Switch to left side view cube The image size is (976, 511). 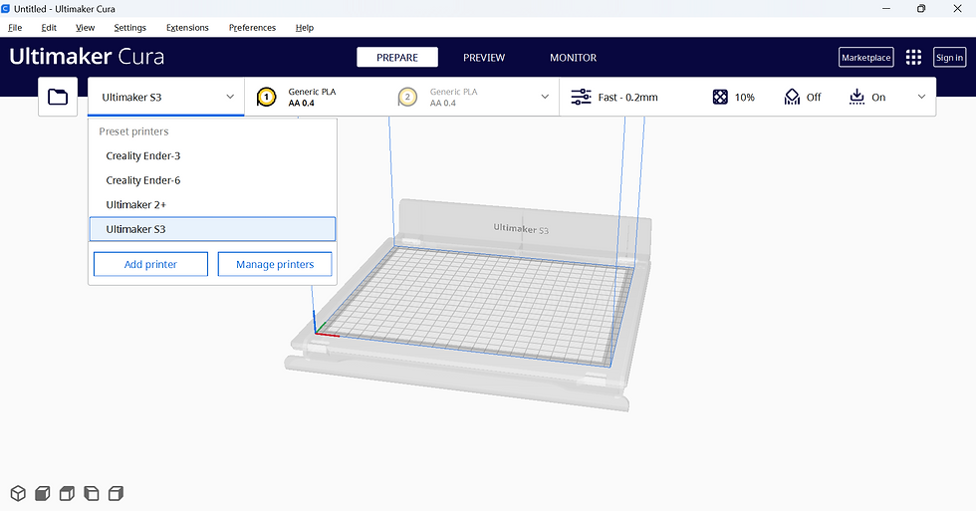tap(92, 494)
